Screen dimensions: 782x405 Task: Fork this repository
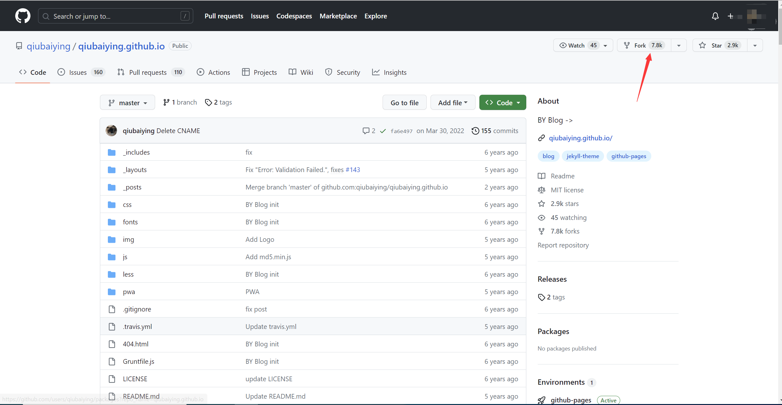point(640,45)
